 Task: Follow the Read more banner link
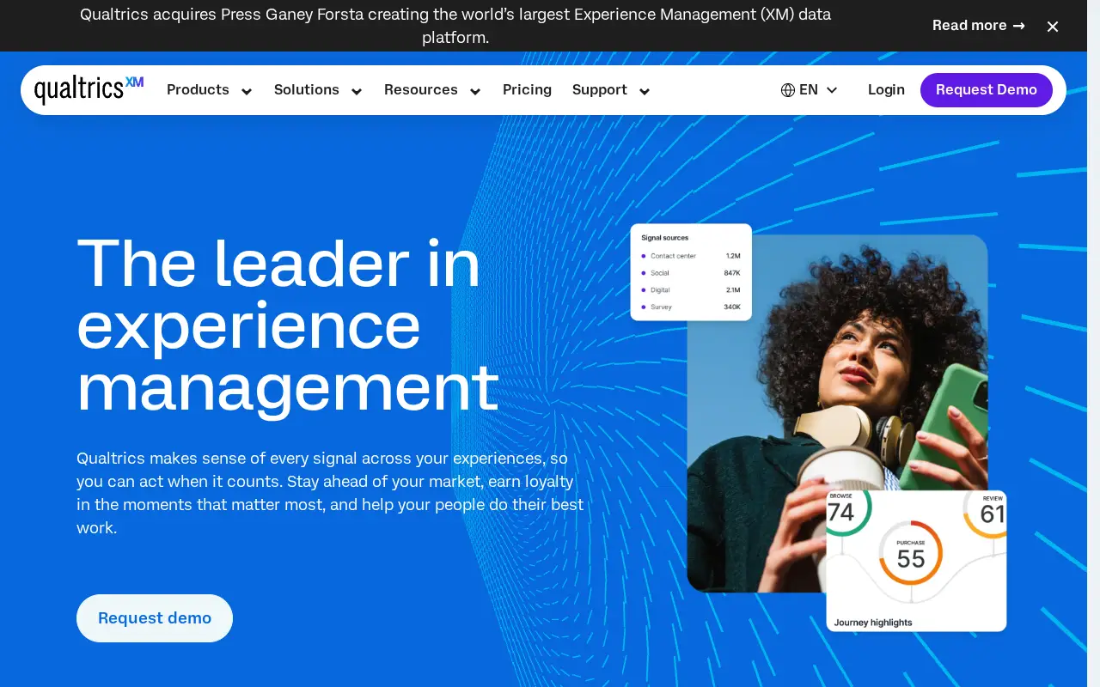[x=979, y=26]
